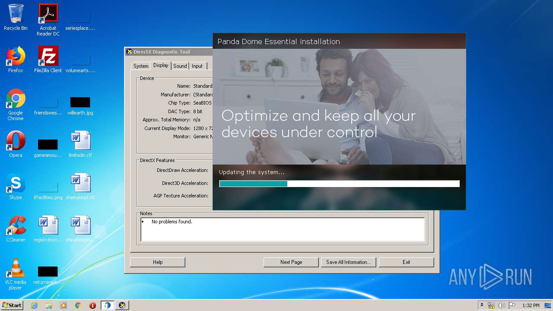Switch to Display tab in DirectX tool
553x311 pixels.
coord(161,65)
